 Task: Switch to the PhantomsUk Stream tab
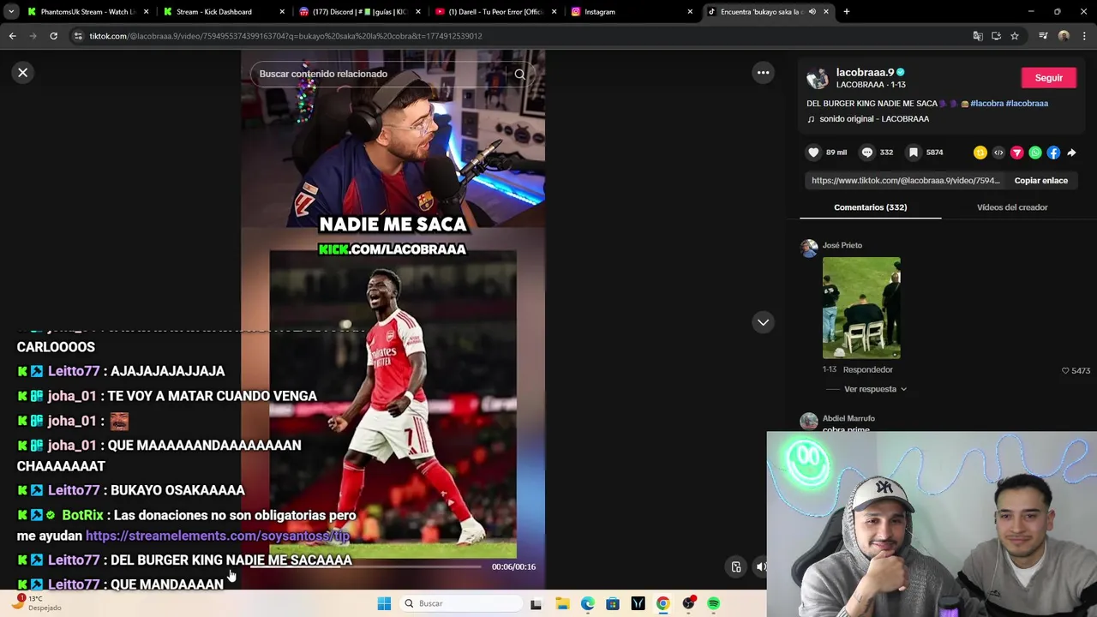88,12
